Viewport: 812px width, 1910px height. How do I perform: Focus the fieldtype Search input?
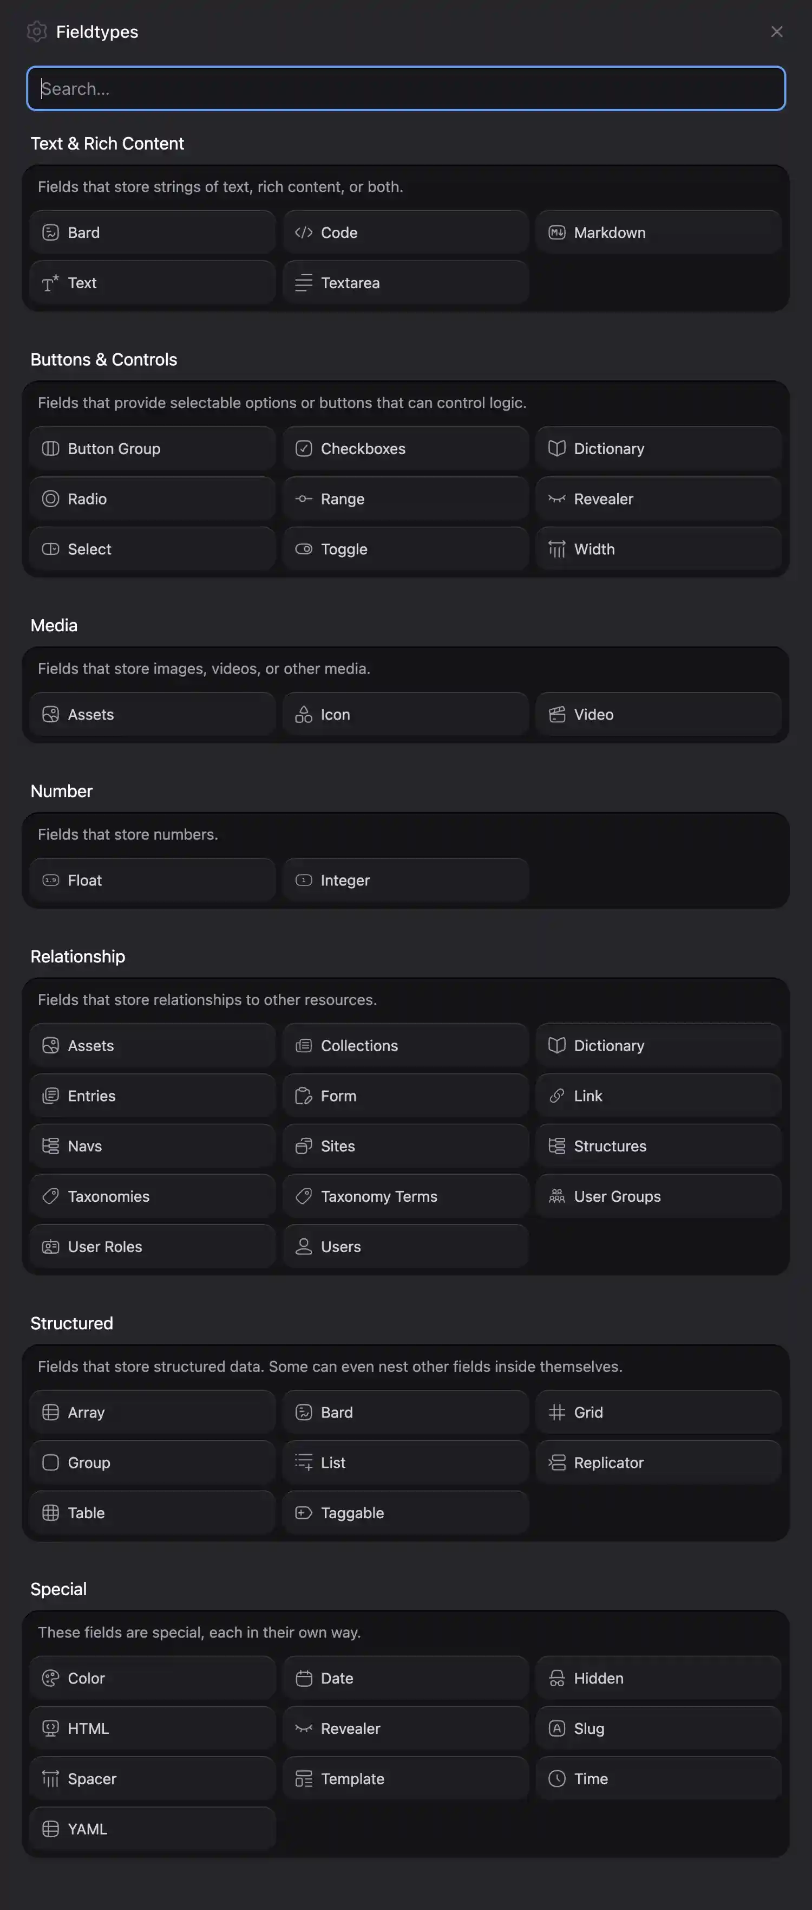coord(406,88)
